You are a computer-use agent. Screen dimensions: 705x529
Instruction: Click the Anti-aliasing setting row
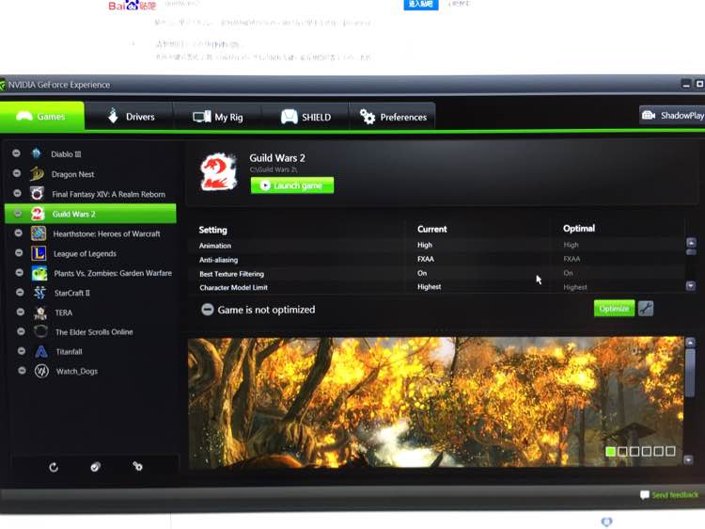click(x=436, y=259)
